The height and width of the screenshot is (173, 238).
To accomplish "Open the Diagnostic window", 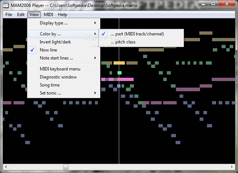I will point(64,77).
